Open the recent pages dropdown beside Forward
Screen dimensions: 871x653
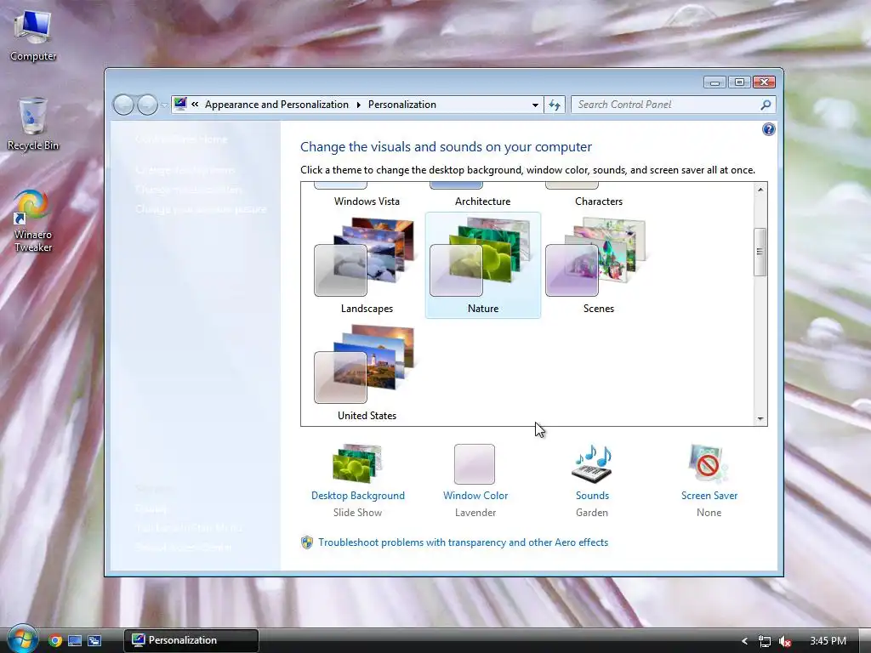pos(164,105)
